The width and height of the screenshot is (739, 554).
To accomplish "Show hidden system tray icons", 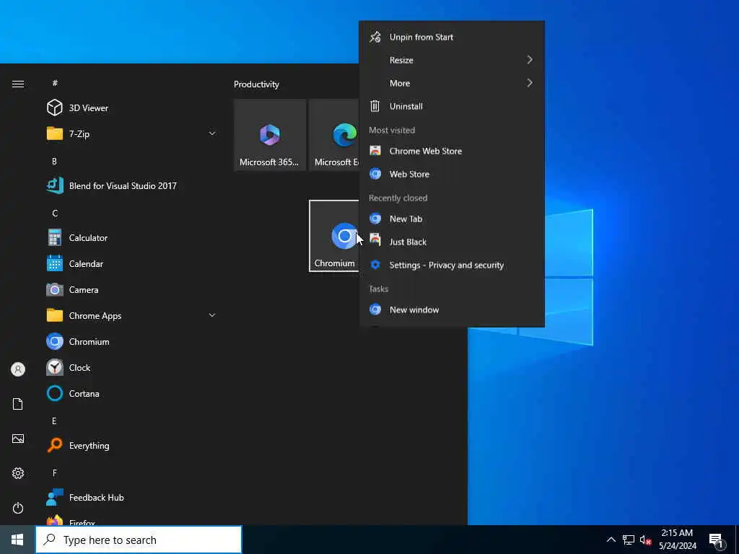I will pos(611,540).
